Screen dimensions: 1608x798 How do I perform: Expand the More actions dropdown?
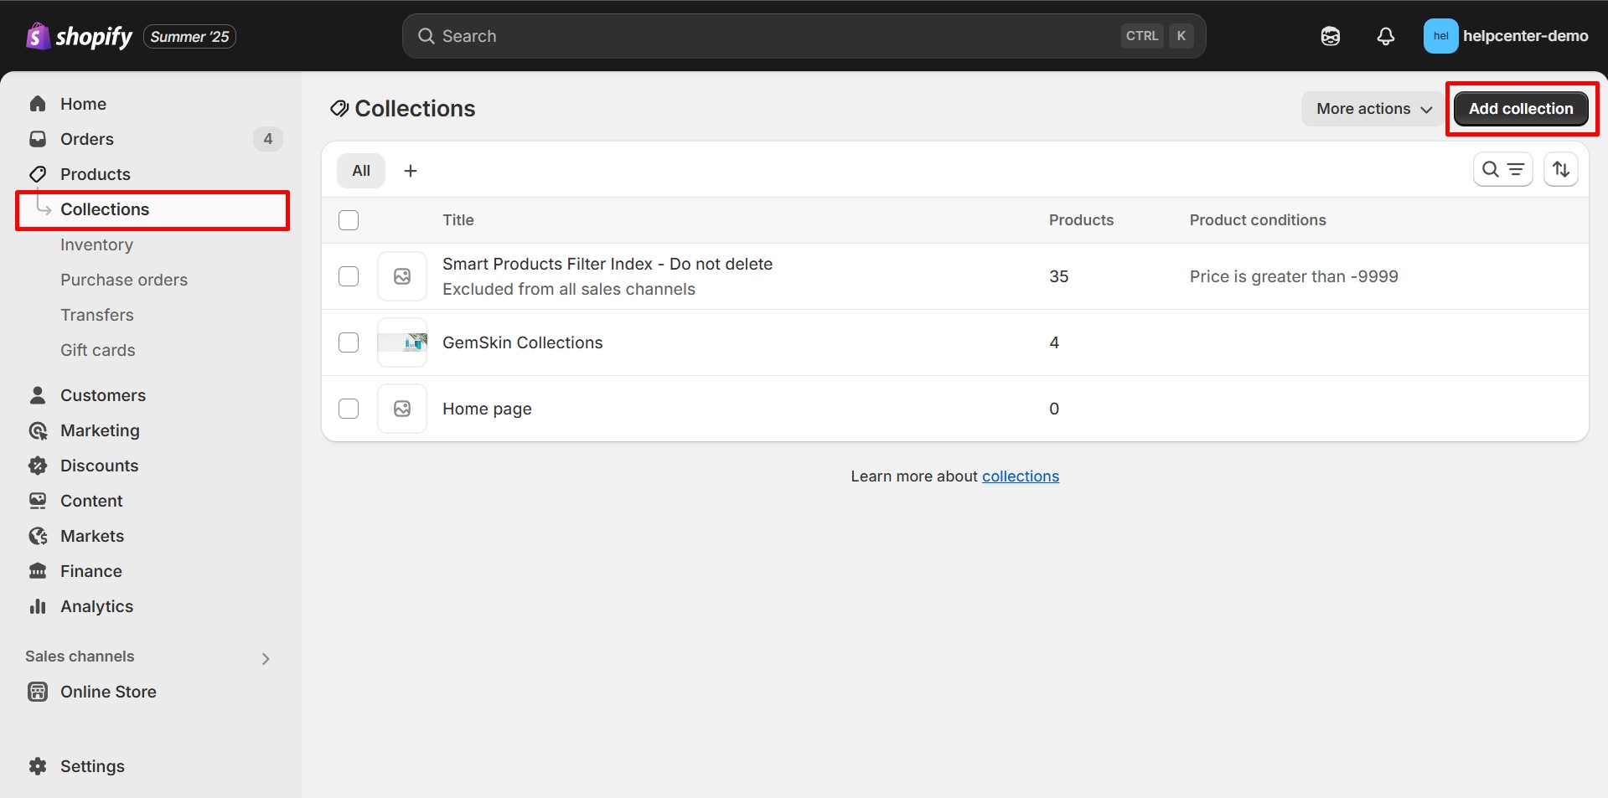click(1373, 109)
